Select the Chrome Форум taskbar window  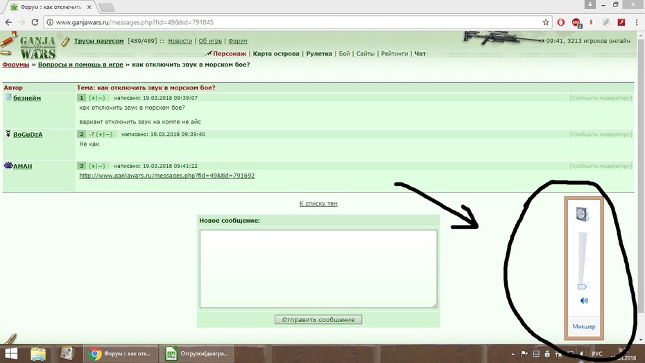[x=121, y=354]
